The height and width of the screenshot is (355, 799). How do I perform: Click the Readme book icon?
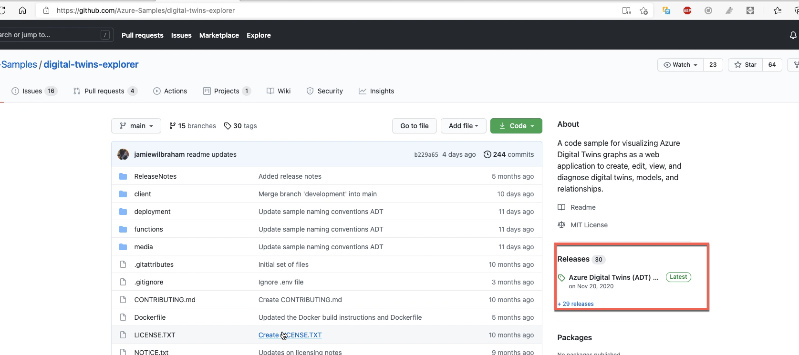(x=561, y=207)
